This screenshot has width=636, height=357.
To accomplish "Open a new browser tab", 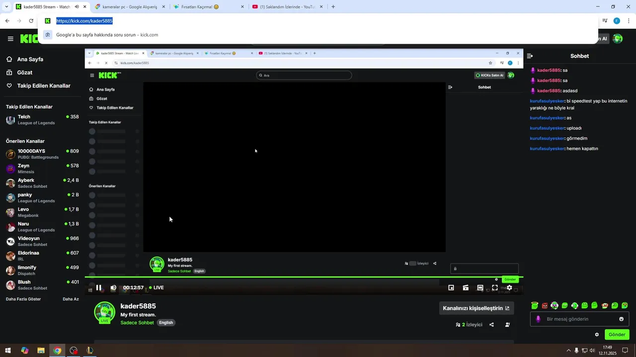I will pos(333,7).
